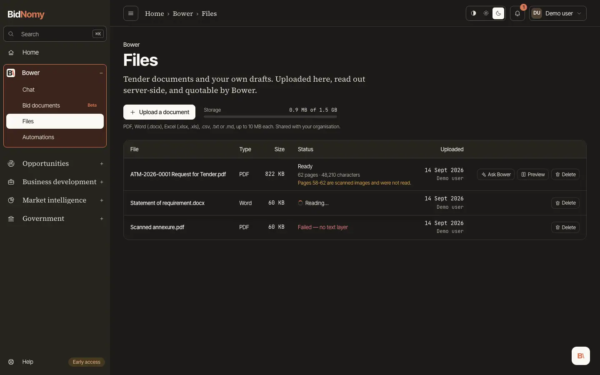Delete Scanned annexure.pdf

[x=565, y=227]
